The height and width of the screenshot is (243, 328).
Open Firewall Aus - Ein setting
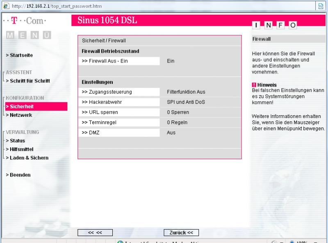click(x=119, y=61)
